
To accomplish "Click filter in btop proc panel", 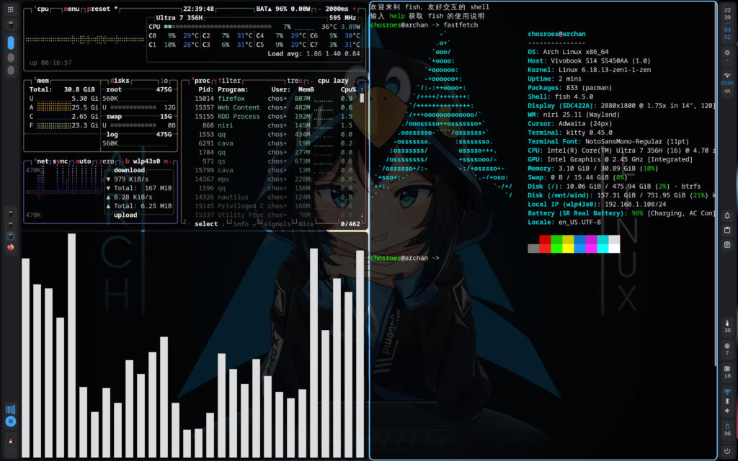I will click(x=230, y=81).
